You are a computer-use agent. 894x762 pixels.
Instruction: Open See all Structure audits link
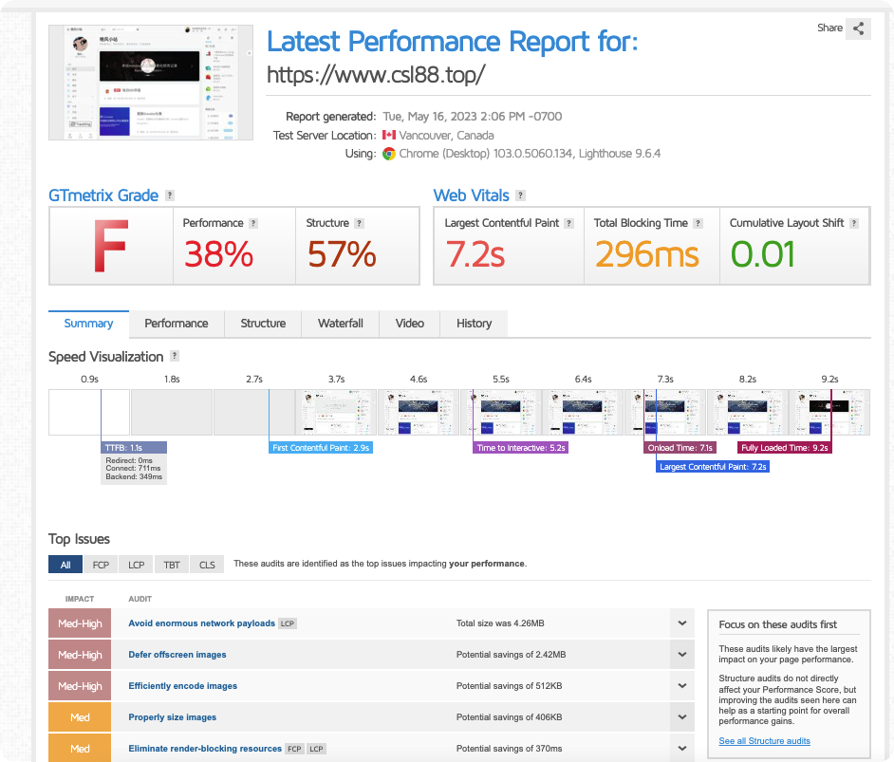[764, 741]
